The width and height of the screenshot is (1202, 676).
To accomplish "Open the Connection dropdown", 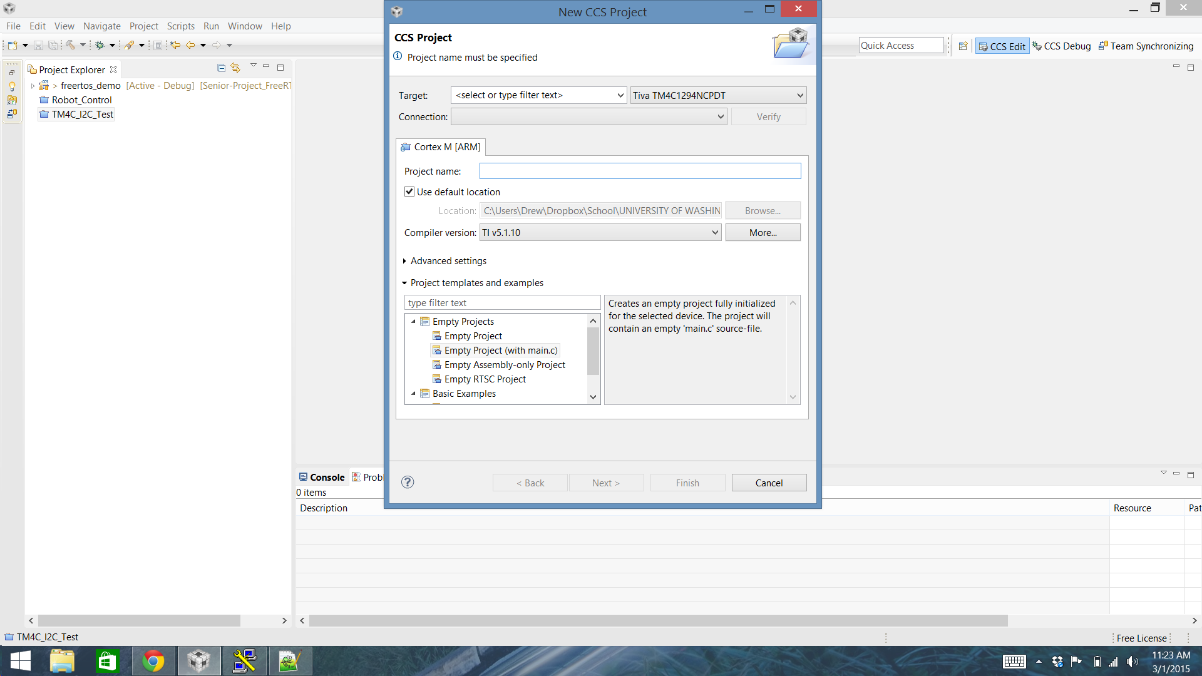I will pyautogui.click(x=588, y=116).
